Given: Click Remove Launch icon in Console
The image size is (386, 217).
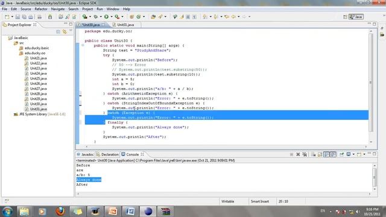Looking at the screenshot, I should [298, 154].
